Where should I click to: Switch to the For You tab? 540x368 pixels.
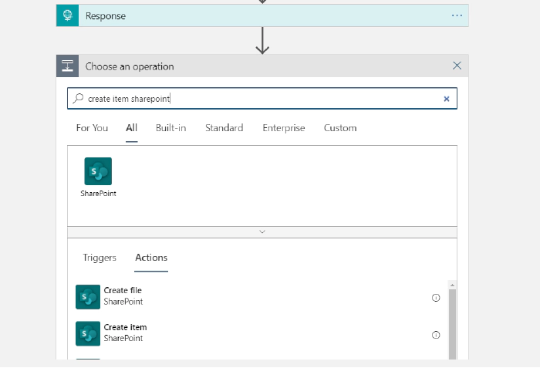pos(92,128)
